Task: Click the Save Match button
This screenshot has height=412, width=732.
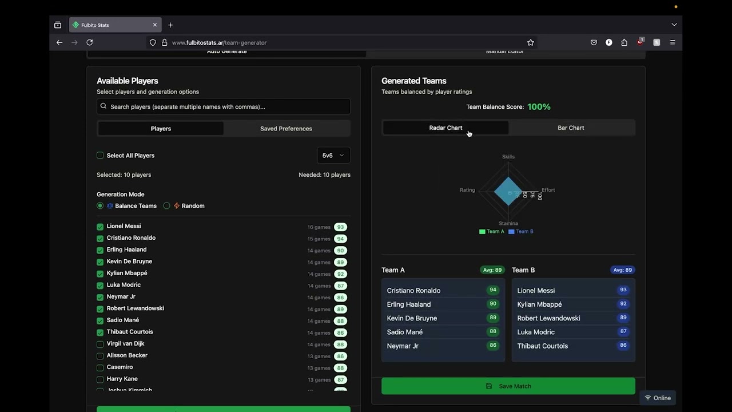Action: click(x=508, y=386)
